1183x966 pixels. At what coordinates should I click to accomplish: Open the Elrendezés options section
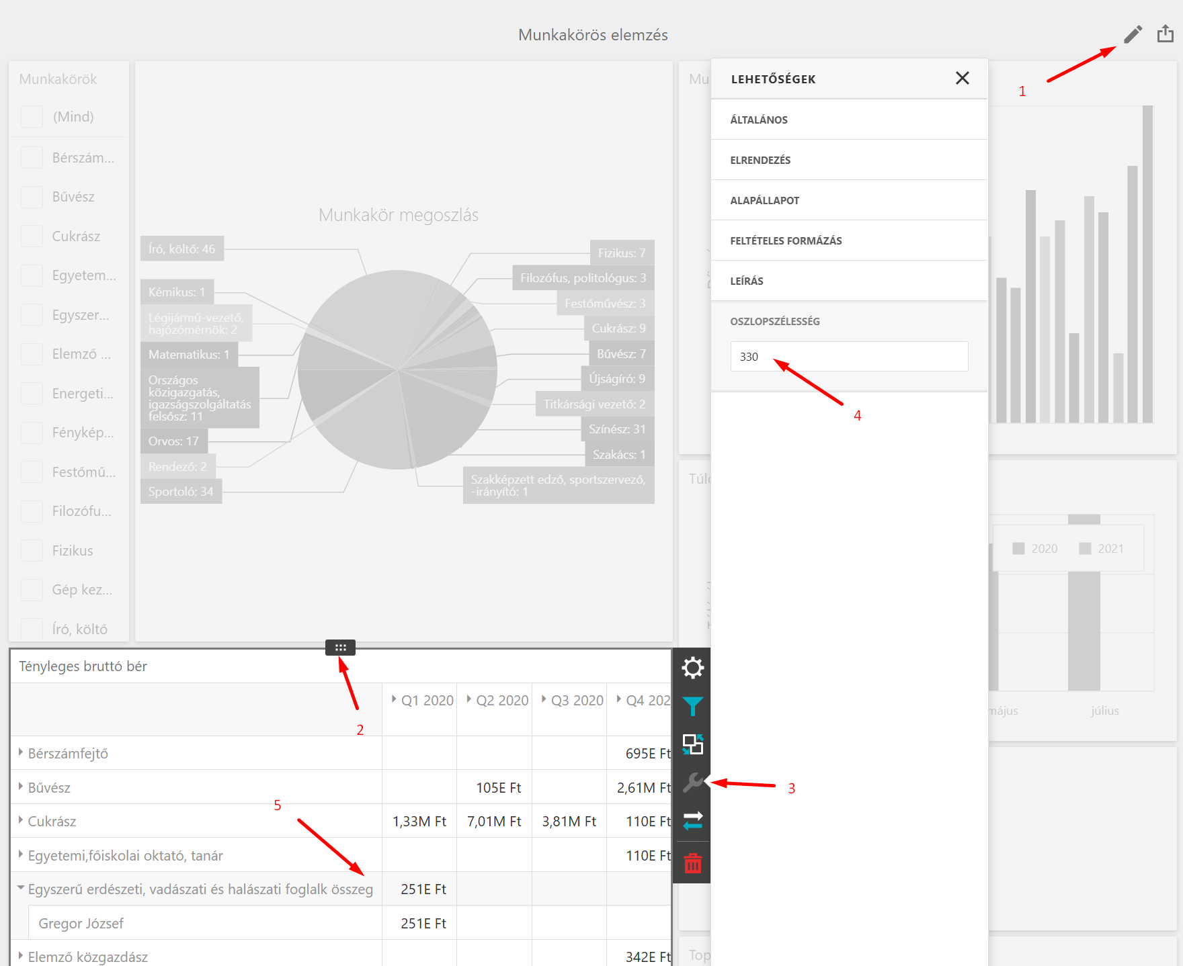[849, 160]
